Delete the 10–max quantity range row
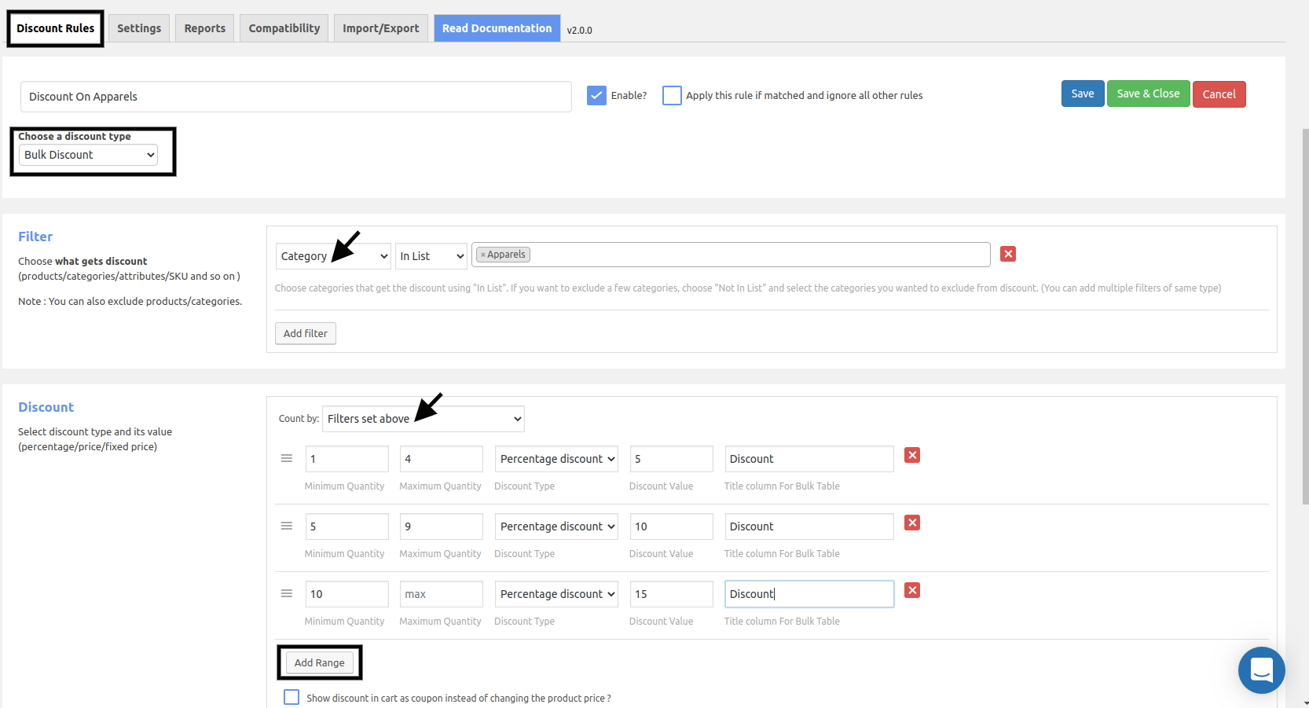 coord(912,590)
